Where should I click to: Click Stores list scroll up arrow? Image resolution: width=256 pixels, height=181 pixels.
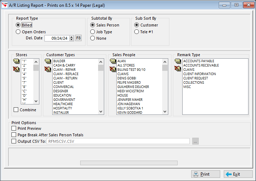point(36,62)
